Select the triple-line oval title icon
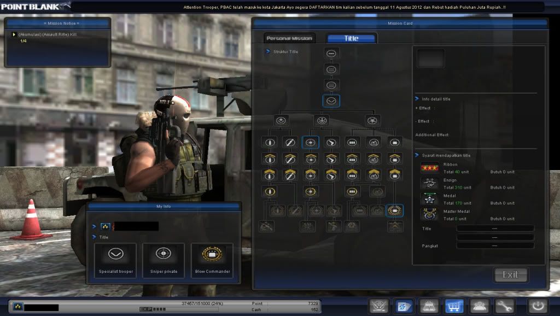 tap(331, 85)
